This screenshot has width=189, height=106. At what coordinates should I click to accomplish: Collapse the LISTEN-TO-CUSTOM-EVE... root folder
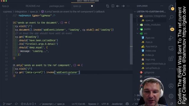coord(150,11)
